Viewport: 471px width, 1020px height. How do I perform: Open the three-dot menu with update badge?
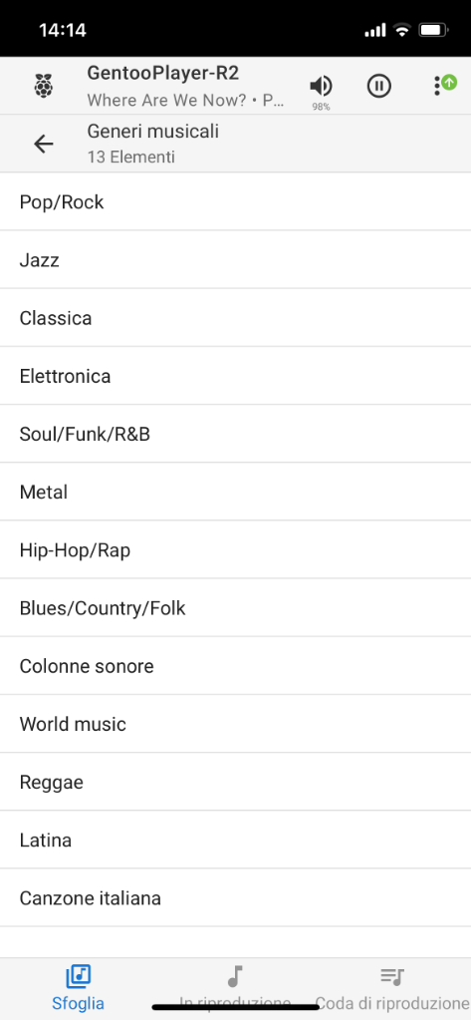(x=445, y=85)
